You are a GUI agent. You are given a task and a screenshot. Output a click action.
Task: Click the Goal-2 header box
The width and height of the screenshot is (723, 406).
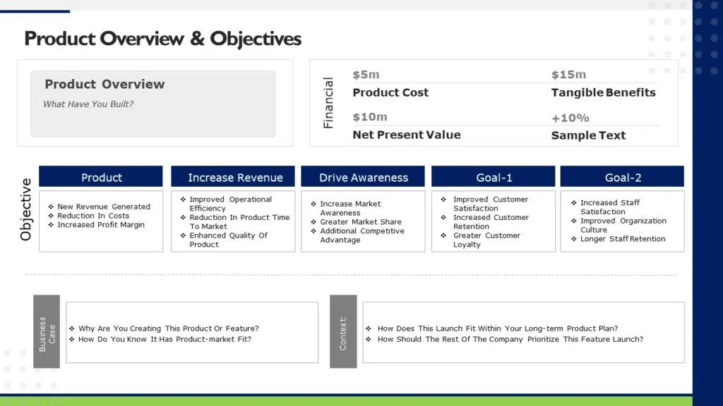(x=622, y=177)
